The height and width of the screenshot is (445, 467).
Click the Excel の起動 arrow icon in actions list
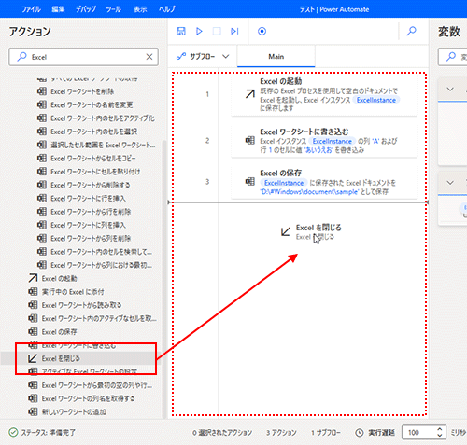point(33,278)
